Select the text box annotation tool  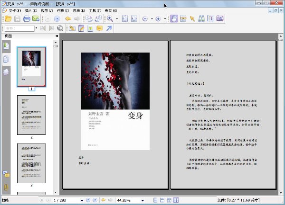coord(90,28)
